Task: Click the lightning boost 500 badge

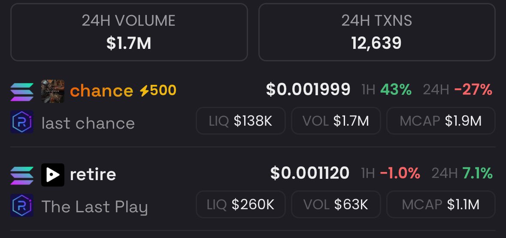Action: [x=158, y=91]
